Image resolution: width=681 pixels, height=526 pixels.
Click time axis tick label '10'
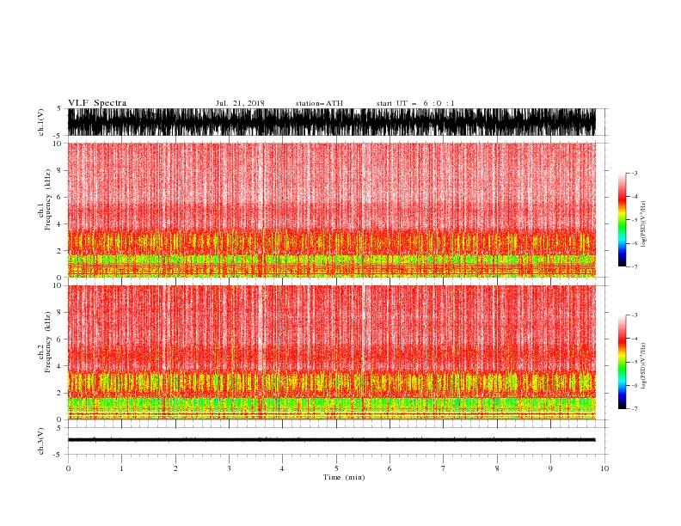[604, 468]
